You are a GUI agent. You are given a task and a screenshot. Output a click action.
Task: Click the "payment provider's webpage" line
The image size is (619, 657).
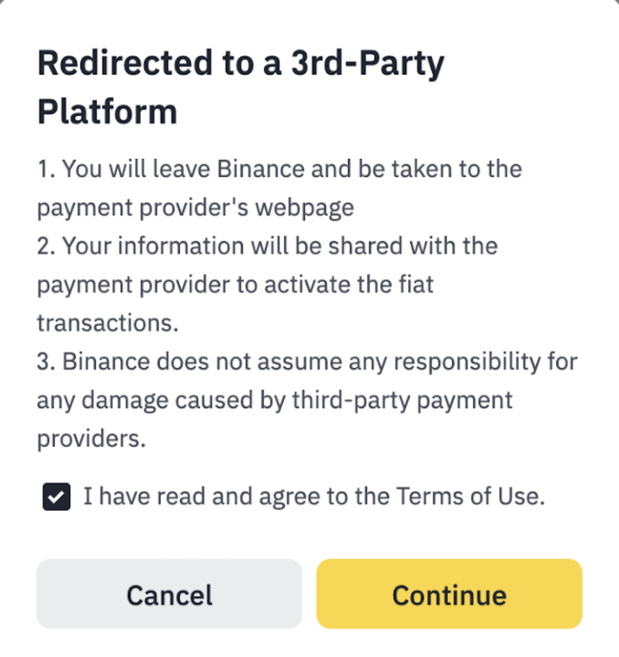pos(195,207)
